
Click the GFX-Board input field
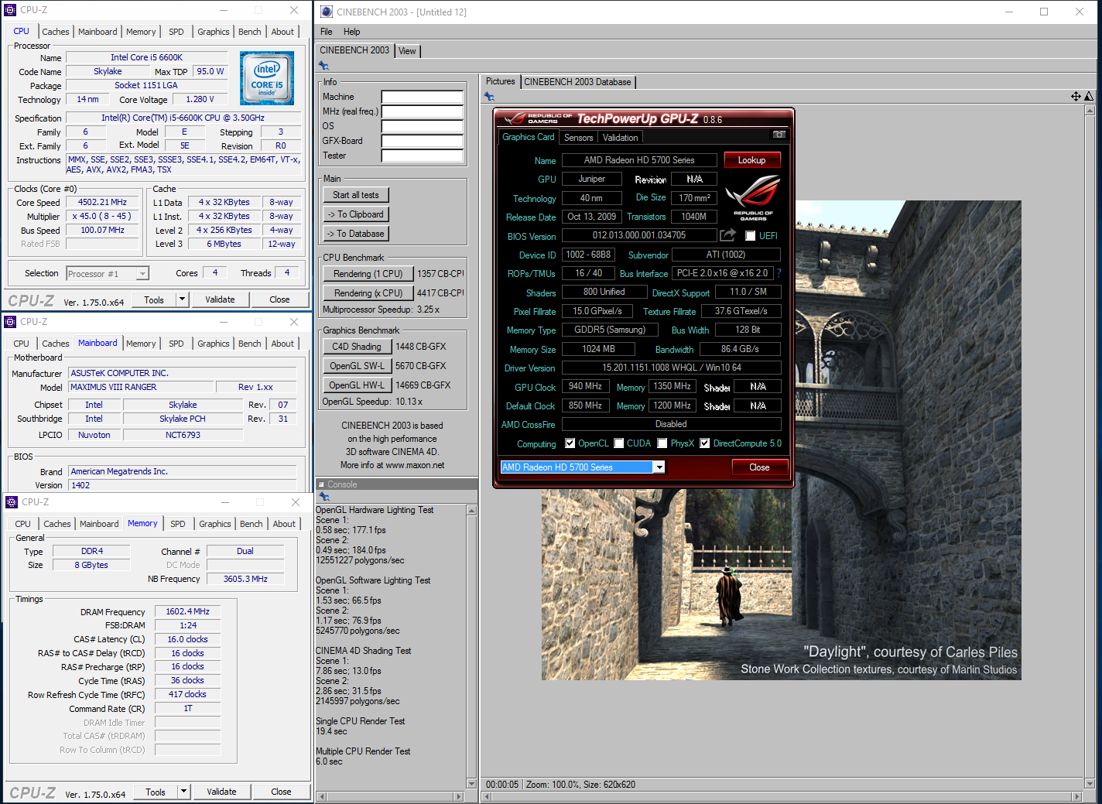423,141
